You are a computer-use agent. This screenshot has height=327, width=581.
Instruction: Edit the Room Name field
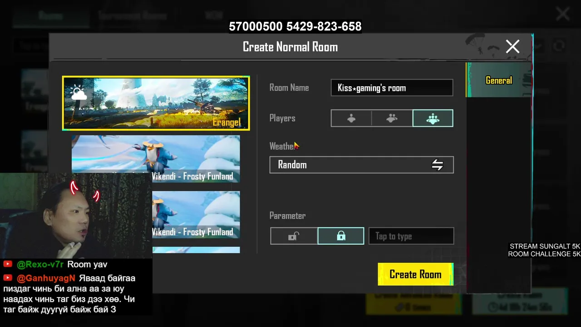[392, 88]
